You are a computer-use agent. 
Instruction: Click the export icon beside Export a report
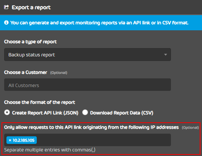click(x=6, y=7)
